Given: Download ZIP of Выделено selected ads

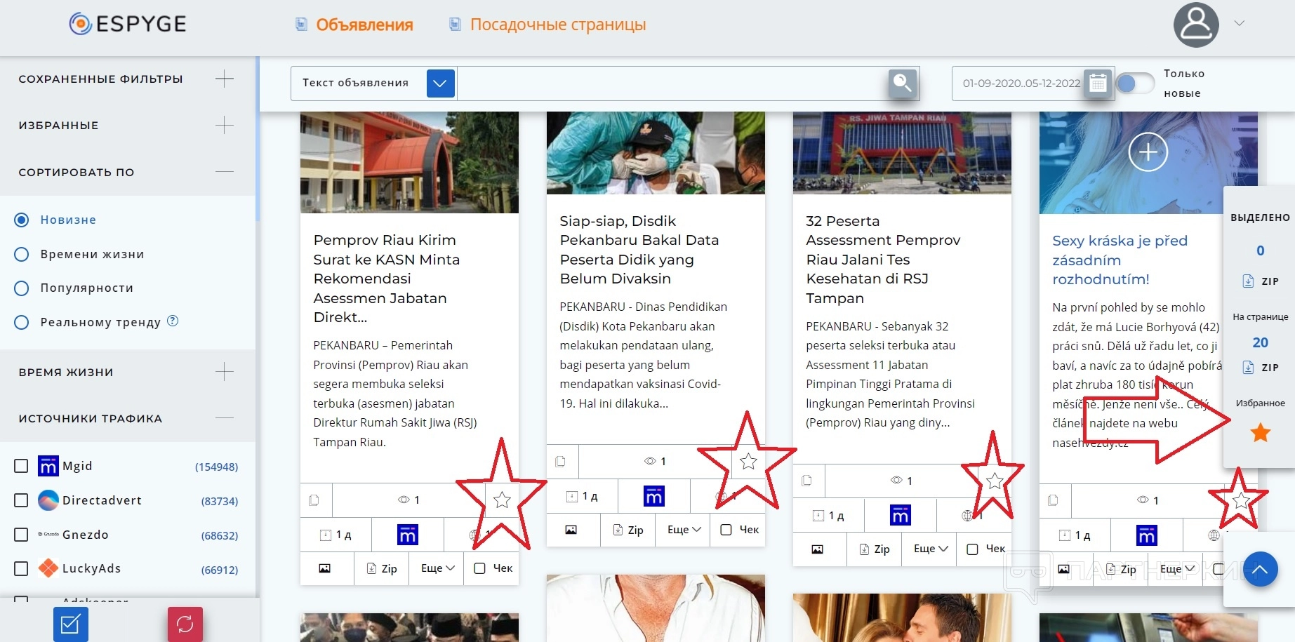Looking at the screenshot, I should tap(1261, 281).
